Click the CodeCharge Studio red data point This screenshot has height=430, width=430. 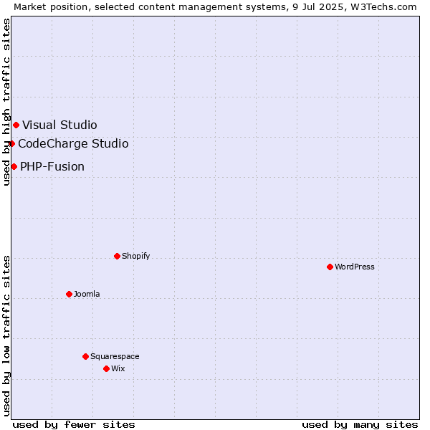(x=11, y=144)
